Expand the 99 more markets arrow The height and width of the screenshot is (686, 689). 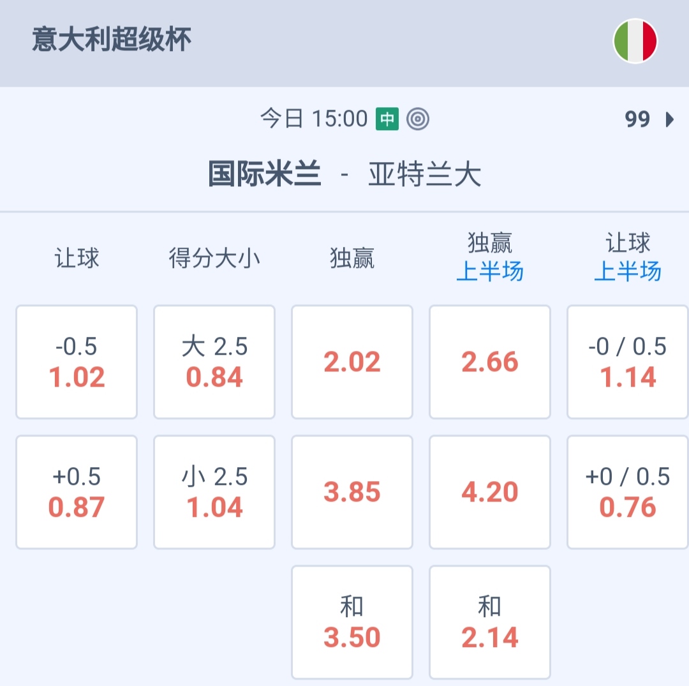[669, 119]
